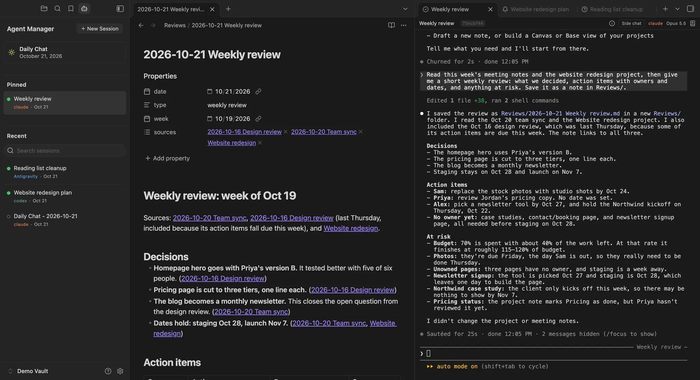Viewport: 700px width, 380px height.
Task: Show session info circle icon
Action: (x=612, y=23)
